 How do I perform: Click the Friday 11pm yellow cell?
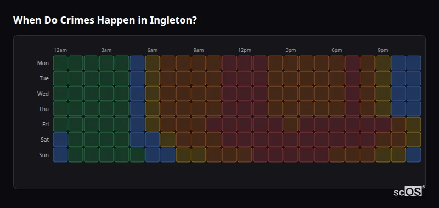click(x=414, y=124)
